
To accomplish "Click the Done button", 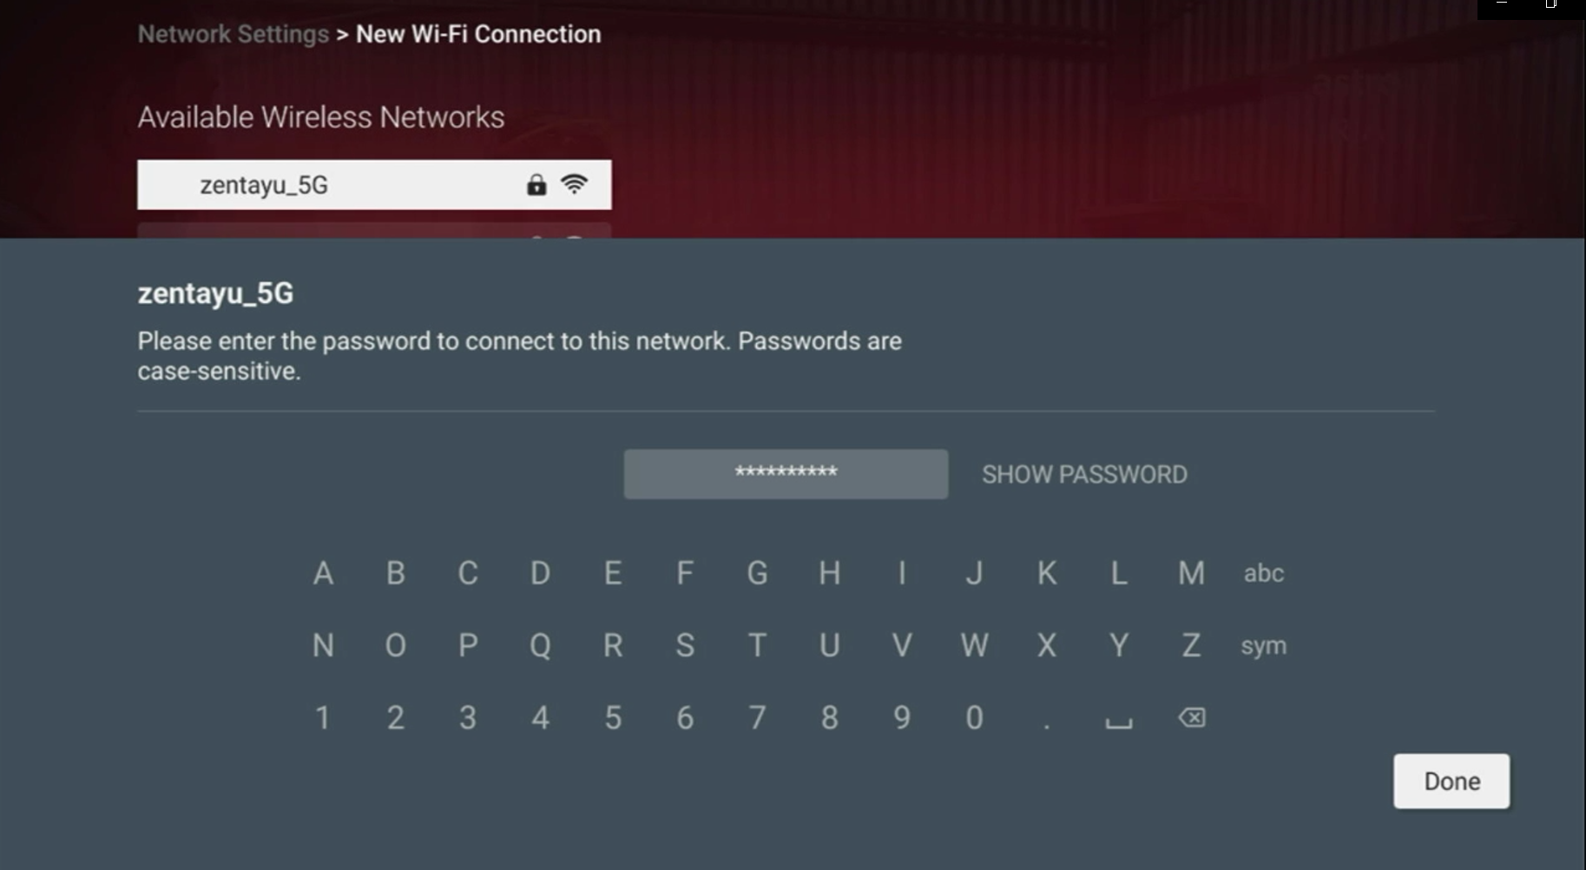I will click(x=1451, y=781).
